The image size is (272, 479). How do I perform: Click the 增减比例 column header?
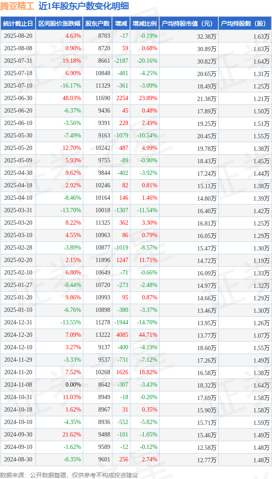click(x=145, y=24)
